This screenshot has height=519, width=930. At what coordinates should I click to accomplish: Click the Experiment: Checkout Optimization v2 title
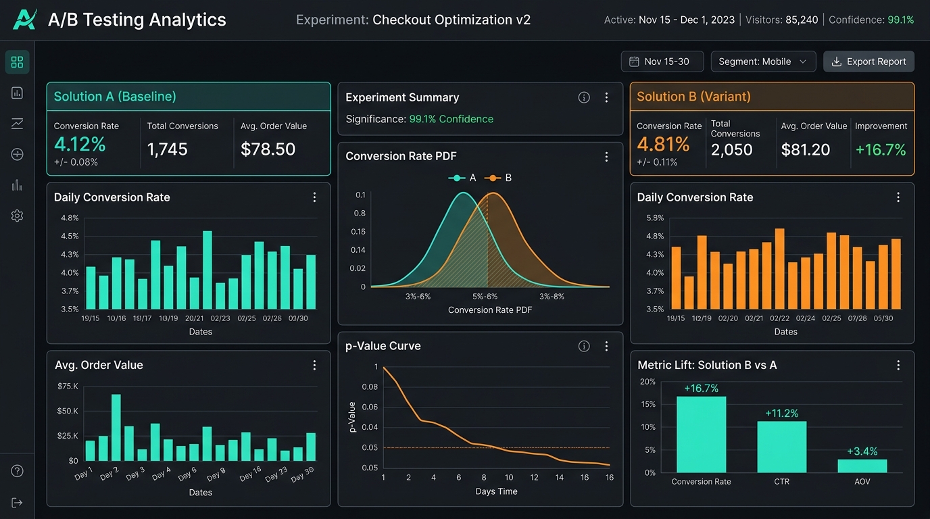pos(414,20)
